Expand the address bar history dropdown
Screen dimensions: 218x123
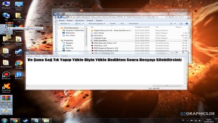point(166,17)
